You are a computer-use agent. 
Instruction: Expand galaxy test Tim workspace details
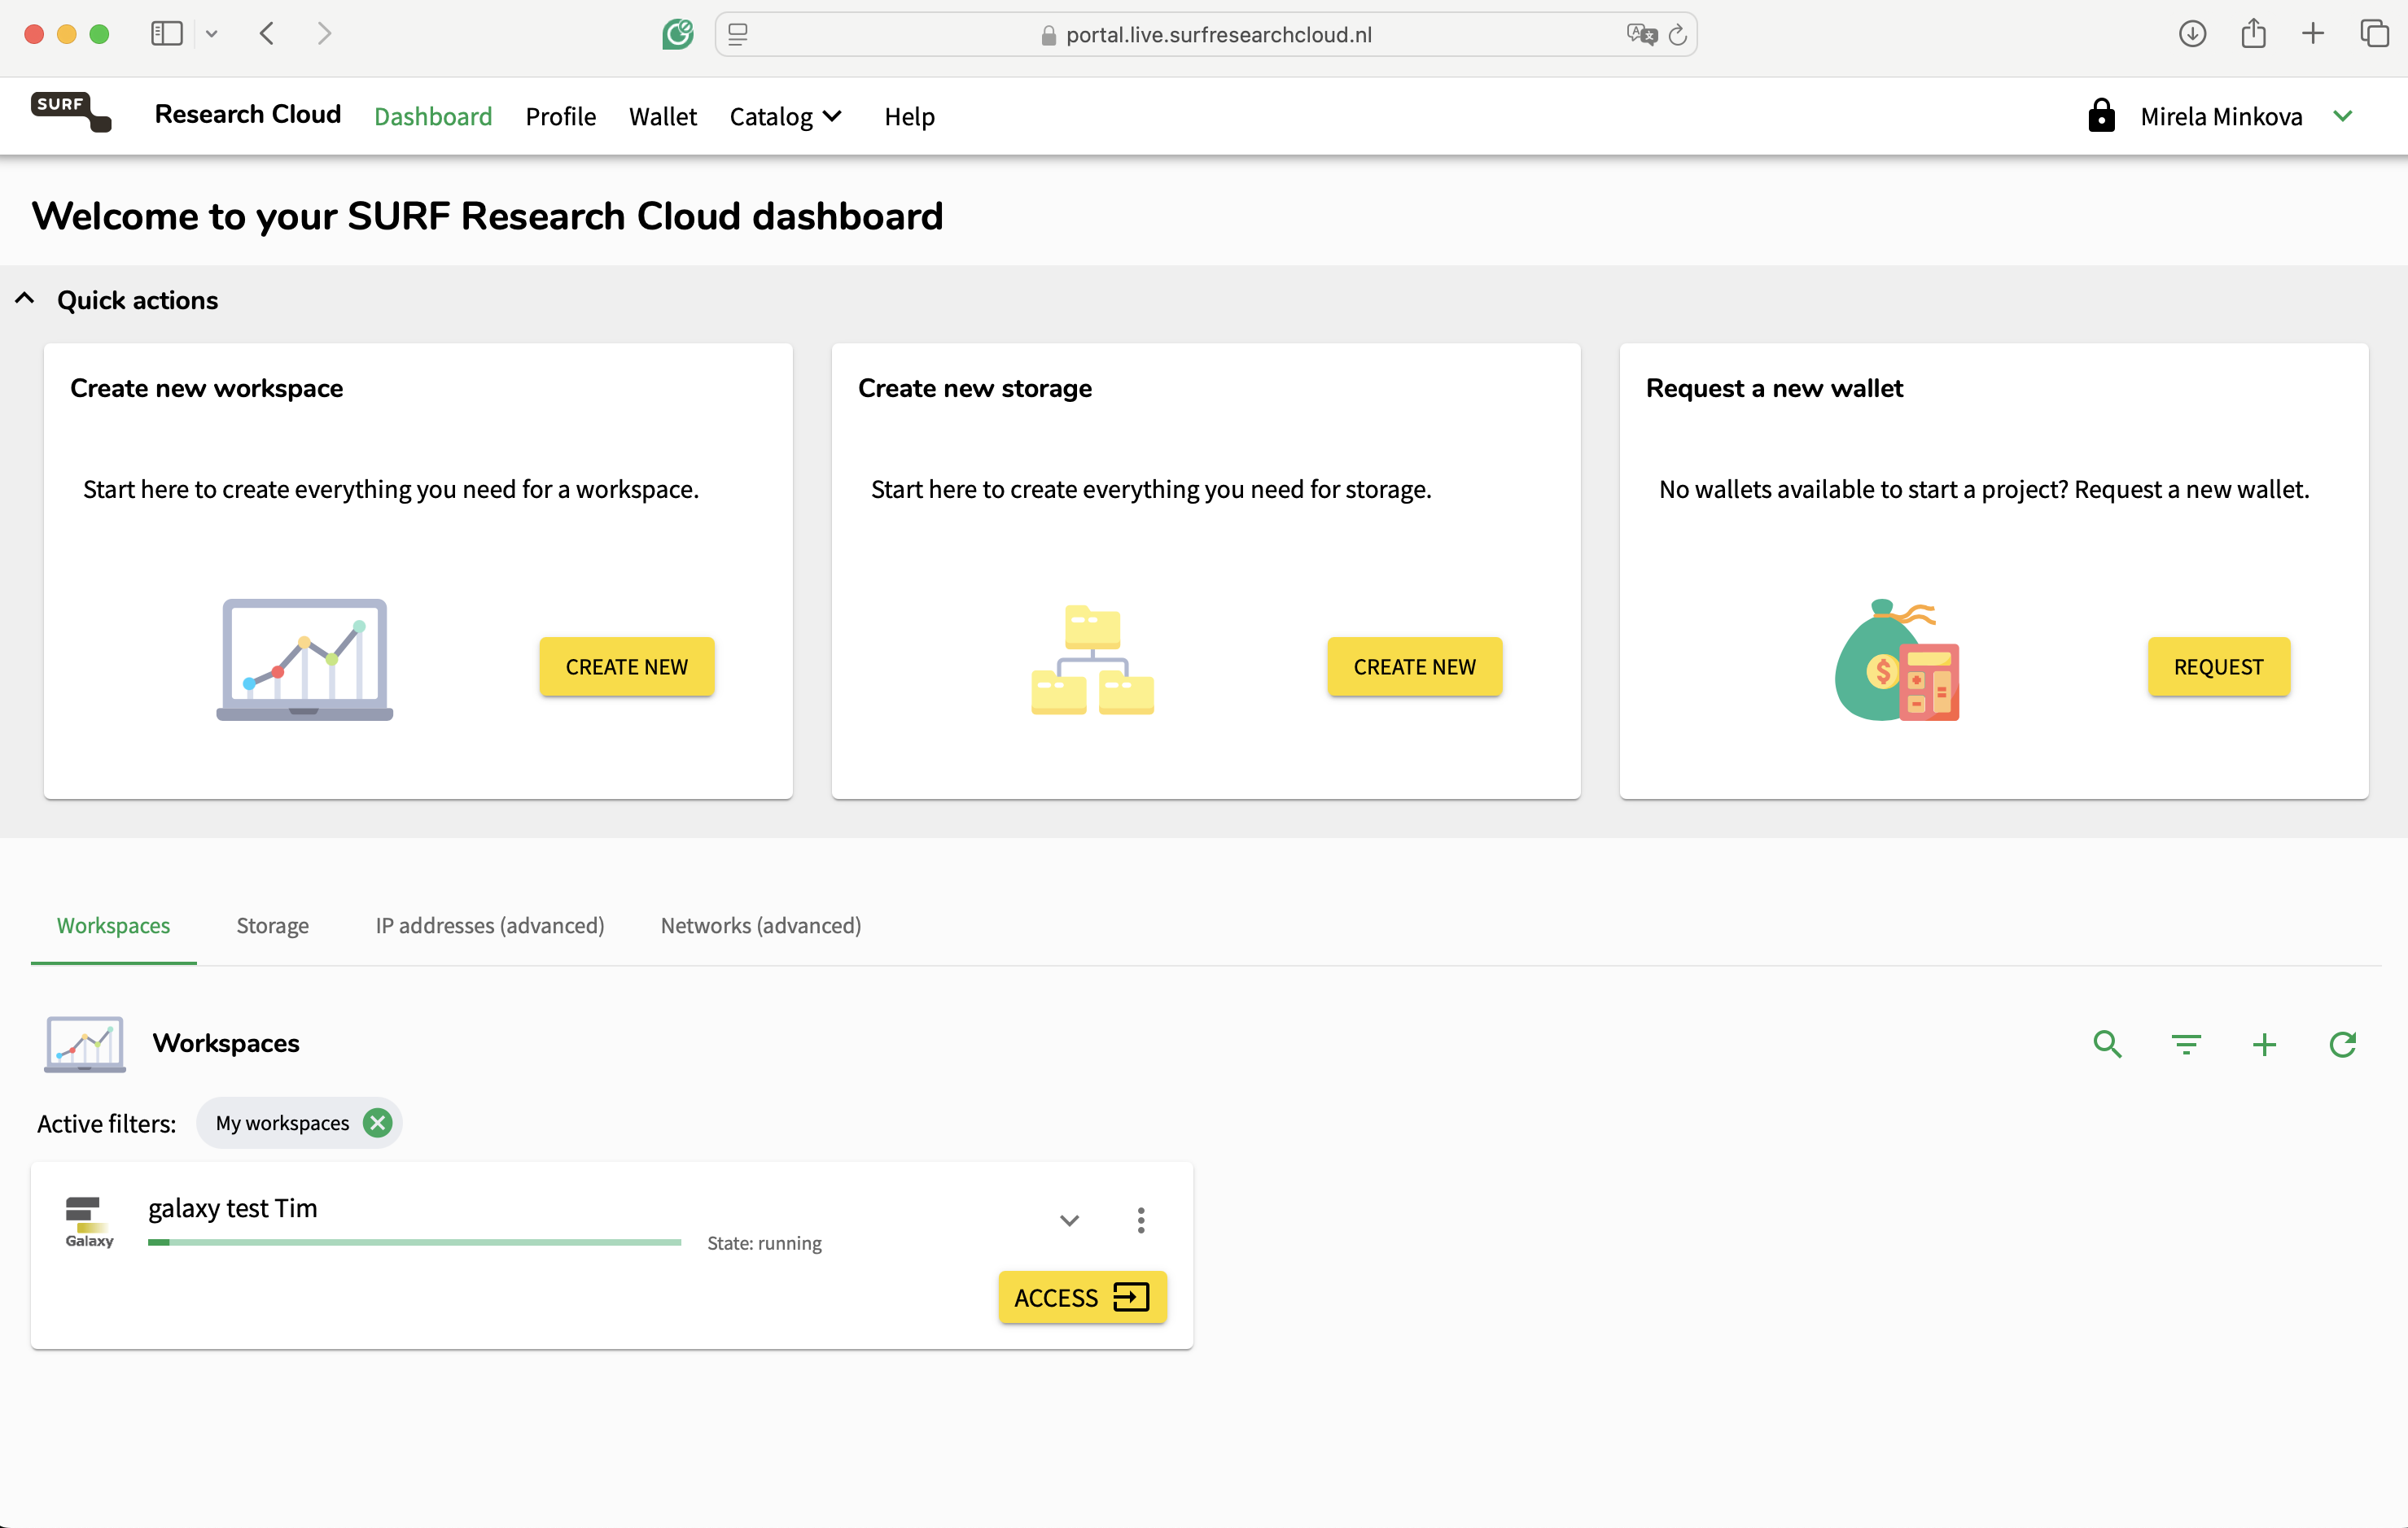pyautogui.click(x=1069, y=1220)
